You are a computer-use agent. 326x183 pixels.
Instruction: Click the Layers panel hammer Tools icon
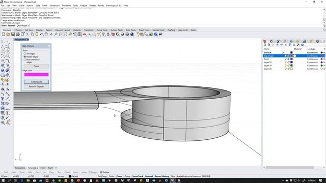click(298, 45)
